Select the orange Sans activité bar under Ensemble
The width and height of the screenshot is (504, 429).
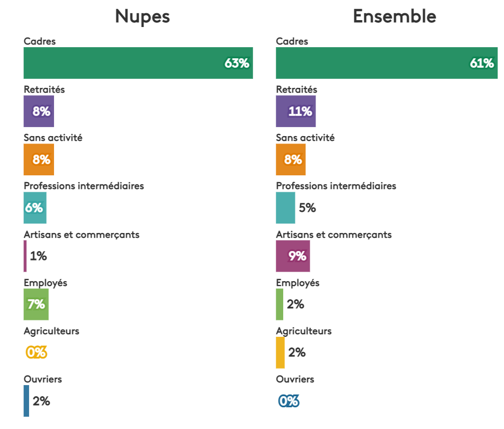click(291, 159)
